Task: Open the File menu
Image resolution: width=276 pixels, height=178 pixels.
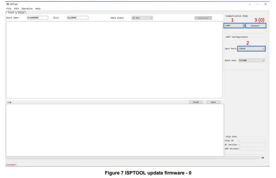Action: coord(9,9)
